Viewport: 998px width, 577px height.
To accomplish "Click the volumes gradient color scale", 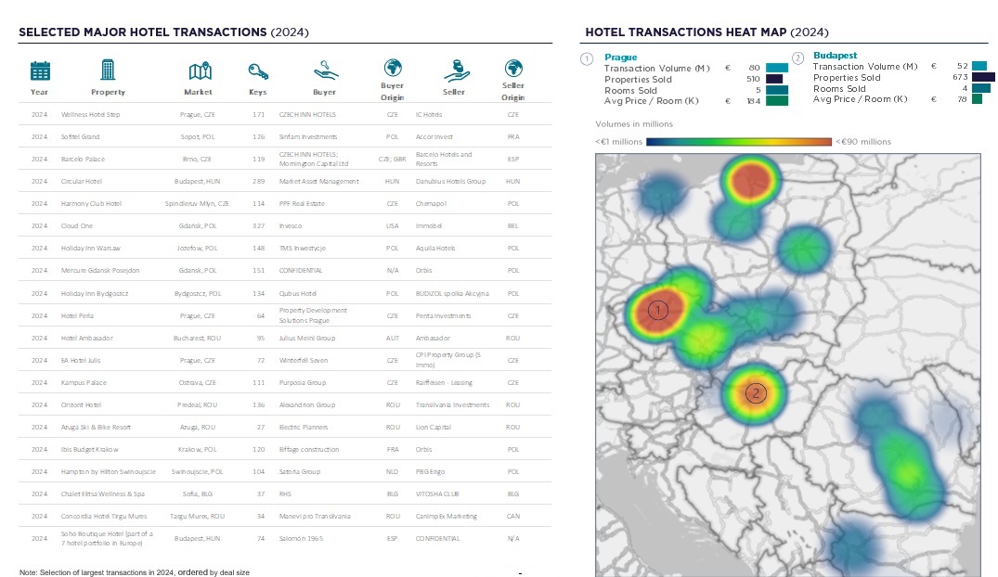I will (739, 142).
